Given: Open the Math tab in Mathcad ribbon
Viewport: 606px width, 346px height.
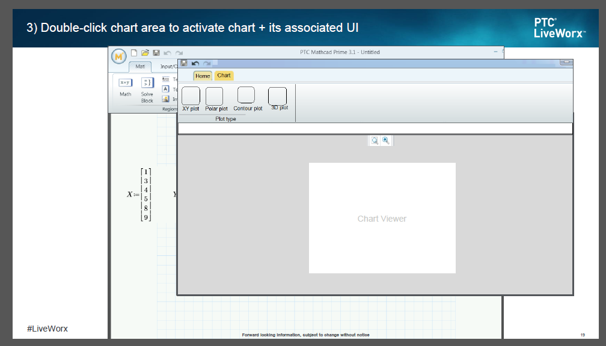Looking at the screenshot, I should click(140, 67).
